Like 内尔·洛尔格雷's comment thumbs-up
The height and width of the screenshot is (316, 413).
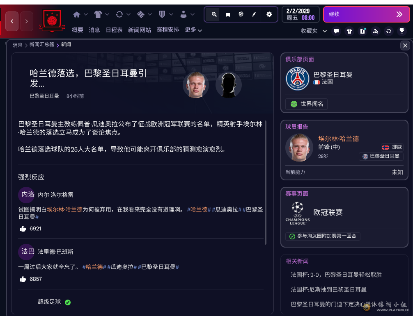tap(23, 229)
